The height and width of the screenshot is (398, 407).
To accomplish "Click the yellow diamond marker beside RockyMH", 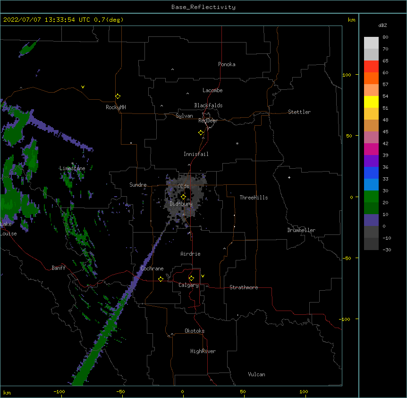I will click(118, 96).
